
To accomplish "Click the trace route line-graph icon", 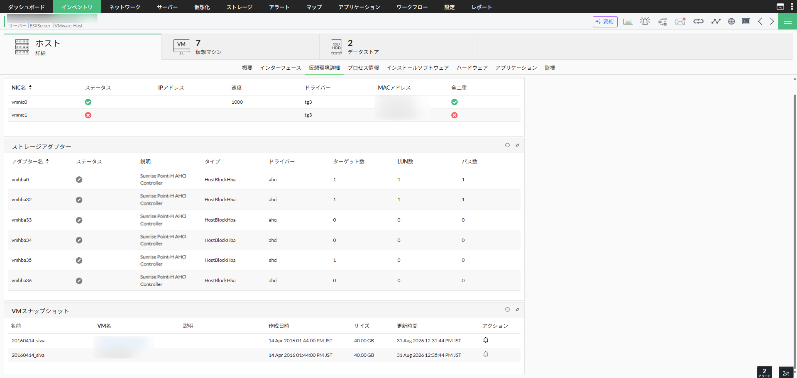I will click(x=716, y=21).
